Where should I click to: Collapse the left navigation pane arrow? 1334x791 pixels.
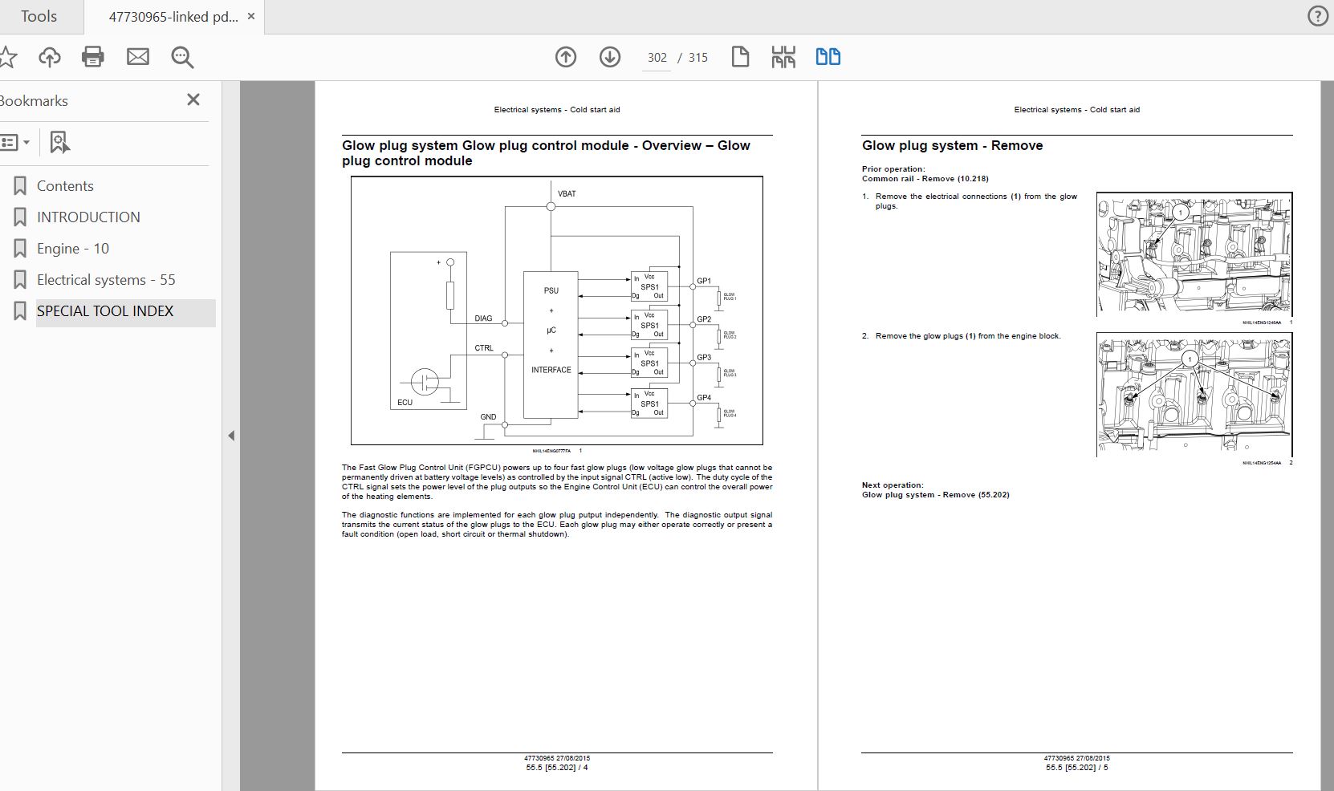tap(231, 436)
